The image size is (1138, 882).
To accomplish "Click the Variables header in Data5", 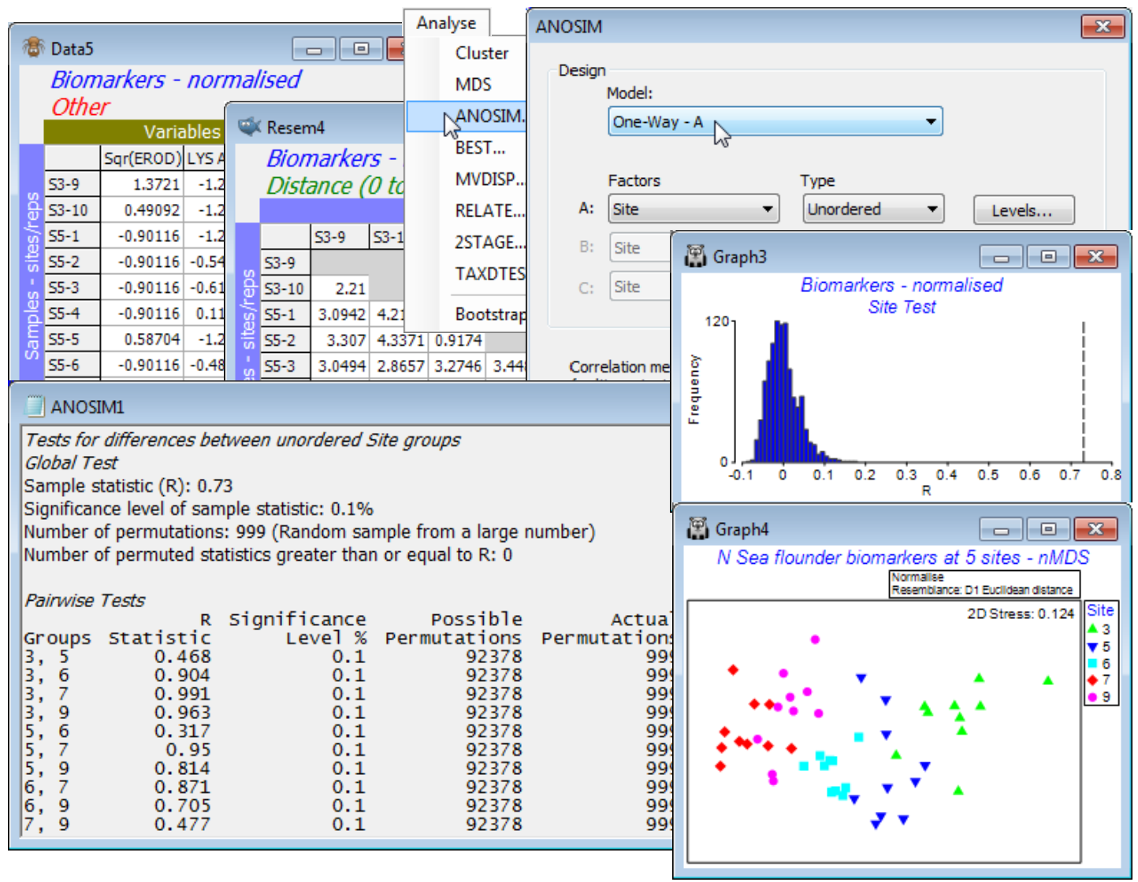I will tap(182, 132).
